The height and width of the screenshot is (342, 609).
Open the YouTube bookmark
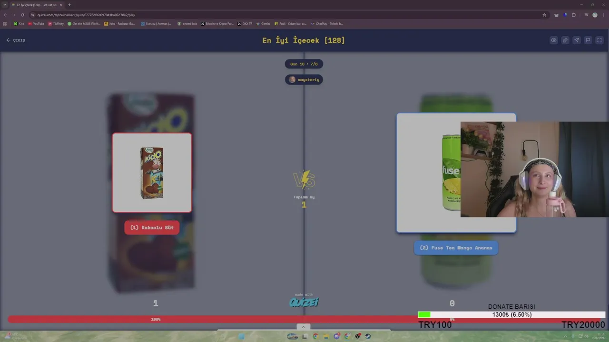(x=36, y=23)
